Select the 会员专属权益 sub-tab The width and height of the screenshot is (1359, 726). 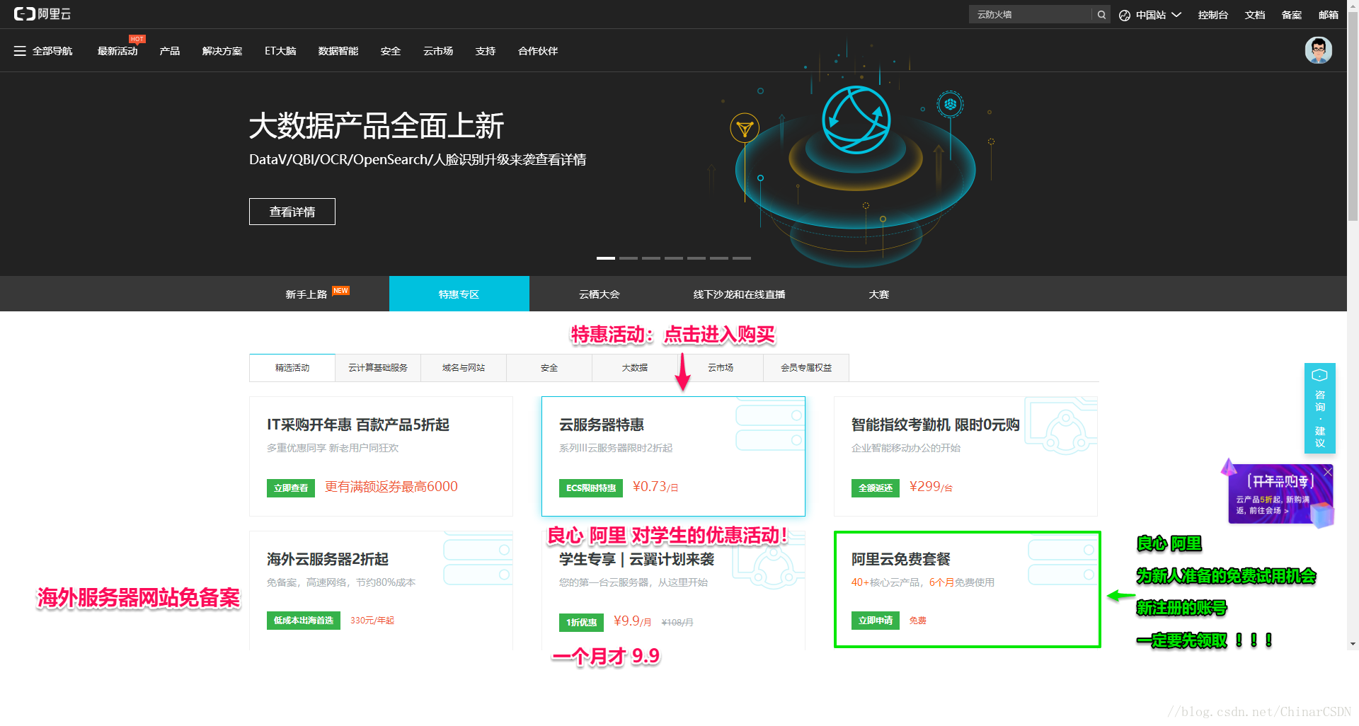coord(806,368)
